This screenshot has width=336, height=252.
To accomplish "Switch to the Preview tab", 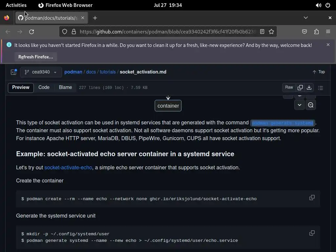I will (21, 87).
